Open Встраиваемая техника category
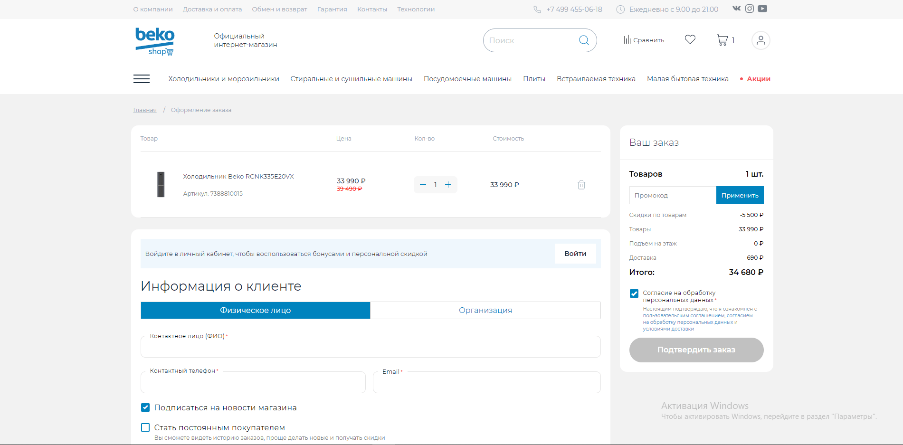This screenshot has height=445, width=903. (596, 79)
